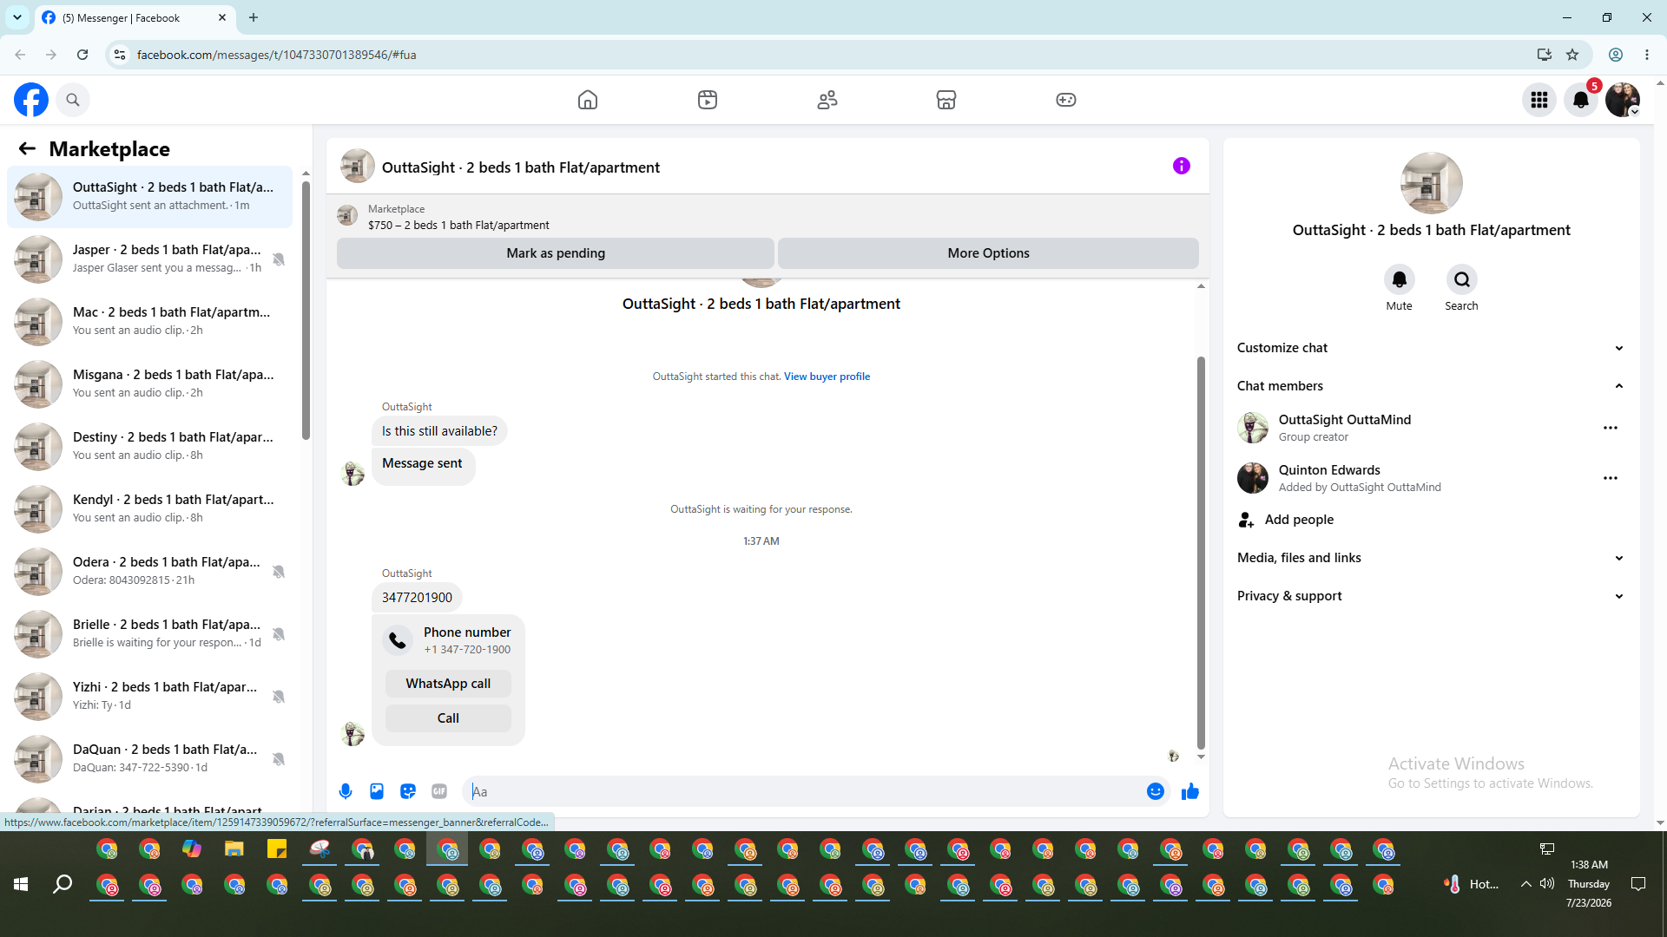The height and width of the screenshot is (937, 1667).
Task: Send a thumbs-up like
Action: (1190, 791)
